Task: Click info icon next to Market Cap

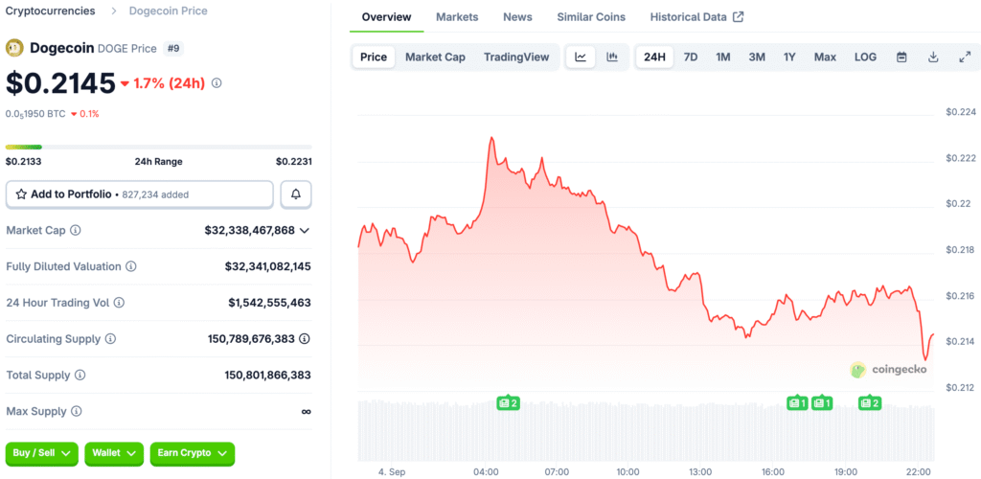Action: pyautogui.click(x=75, y=230)
